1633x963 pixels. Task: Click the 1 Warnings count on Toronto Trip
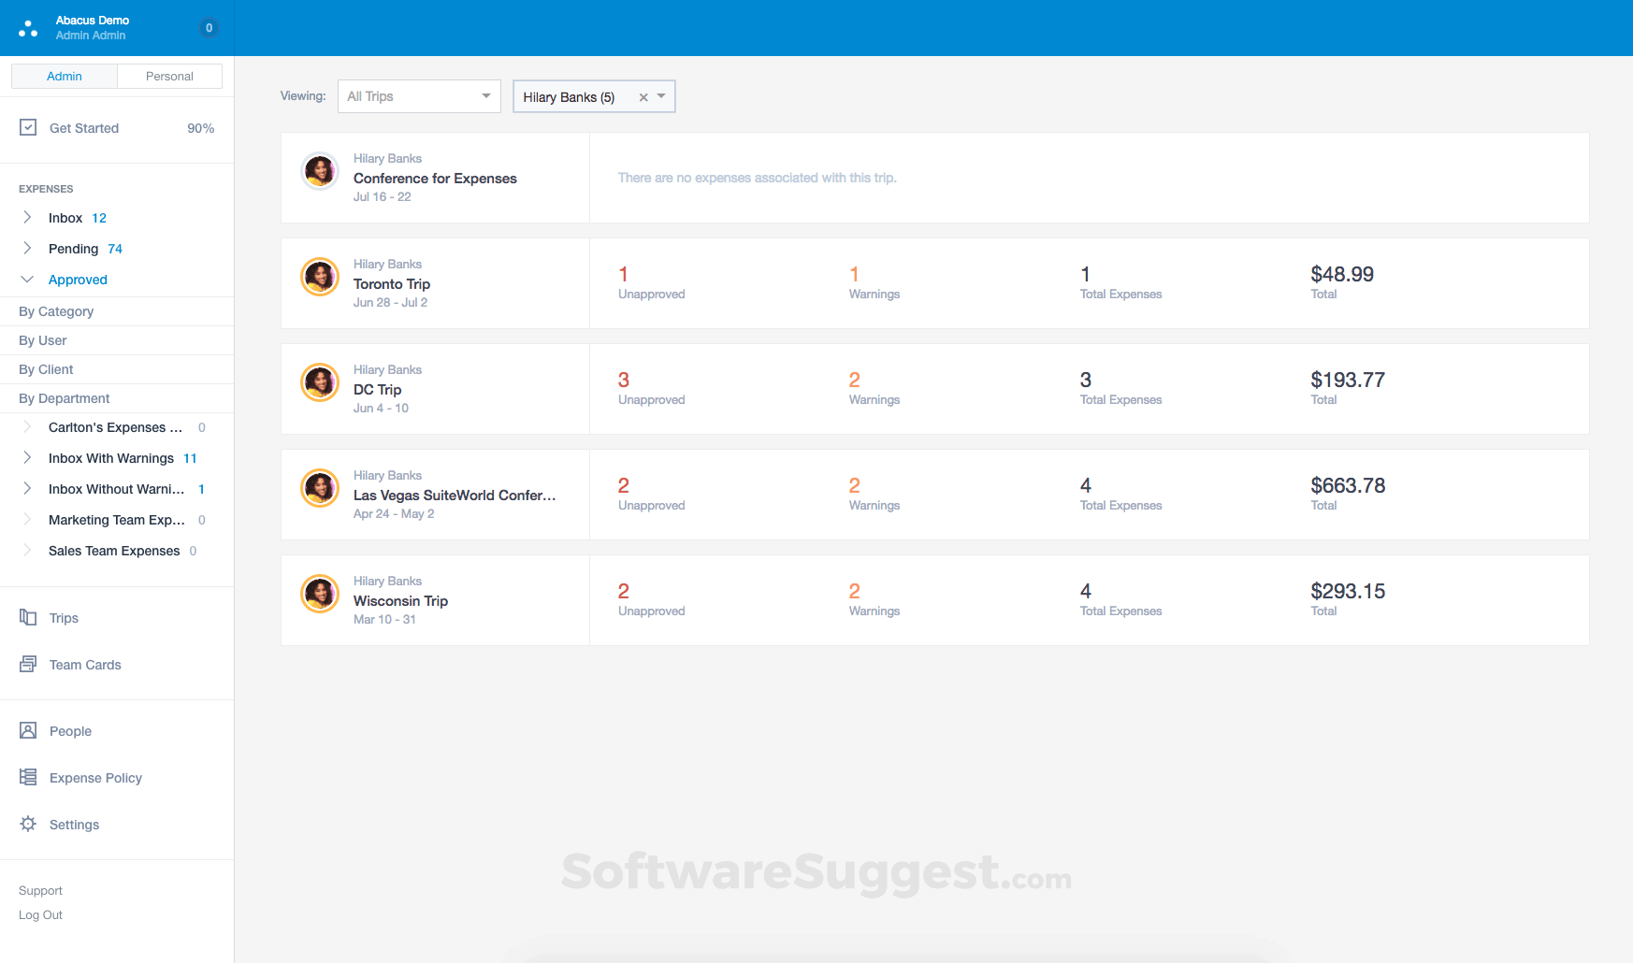(x=854, y=274)
